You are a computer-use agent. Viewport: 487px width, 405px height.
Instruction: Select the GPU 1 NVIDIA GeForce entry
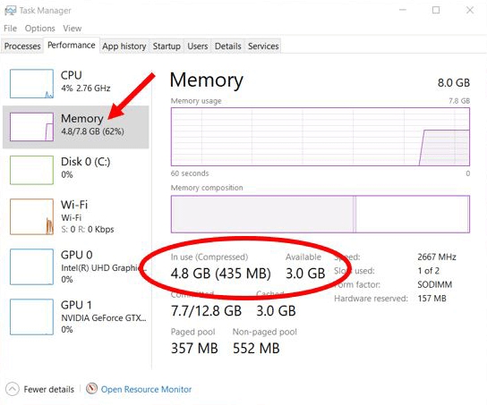76,316
